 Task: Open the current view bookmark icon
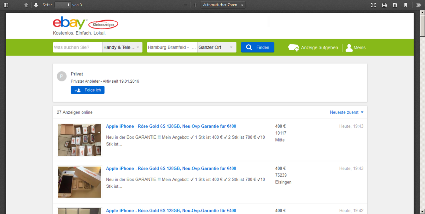(x=406, y=5)
